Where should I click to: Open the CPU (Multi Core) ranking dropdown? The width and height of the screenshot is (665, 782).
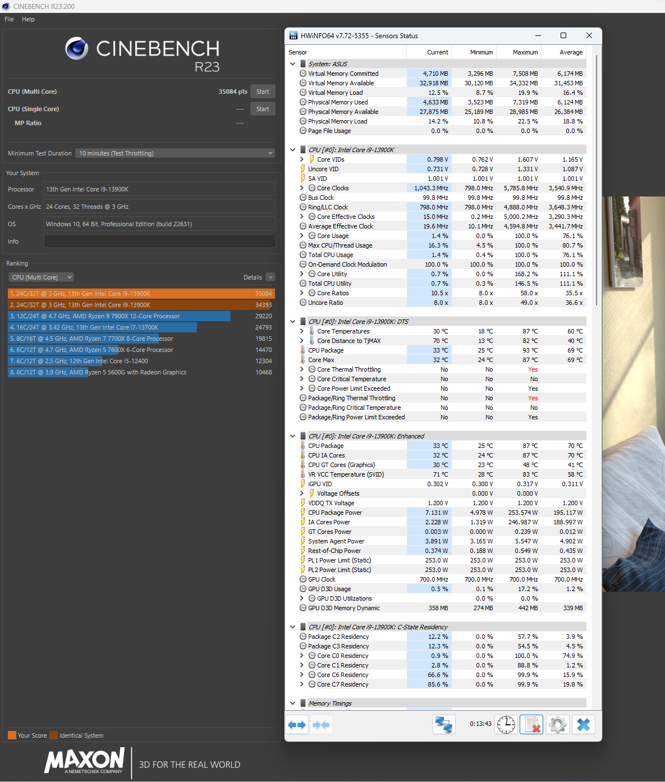pos(41,277)
